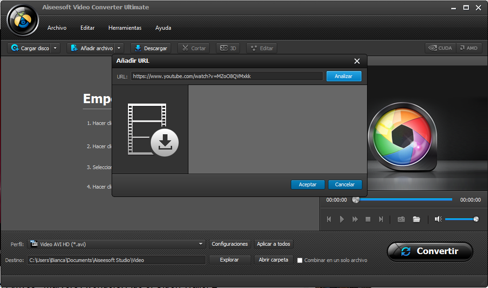Adjust the volume slider handle
The image size is (488, 288).
(x=476, y=219)
